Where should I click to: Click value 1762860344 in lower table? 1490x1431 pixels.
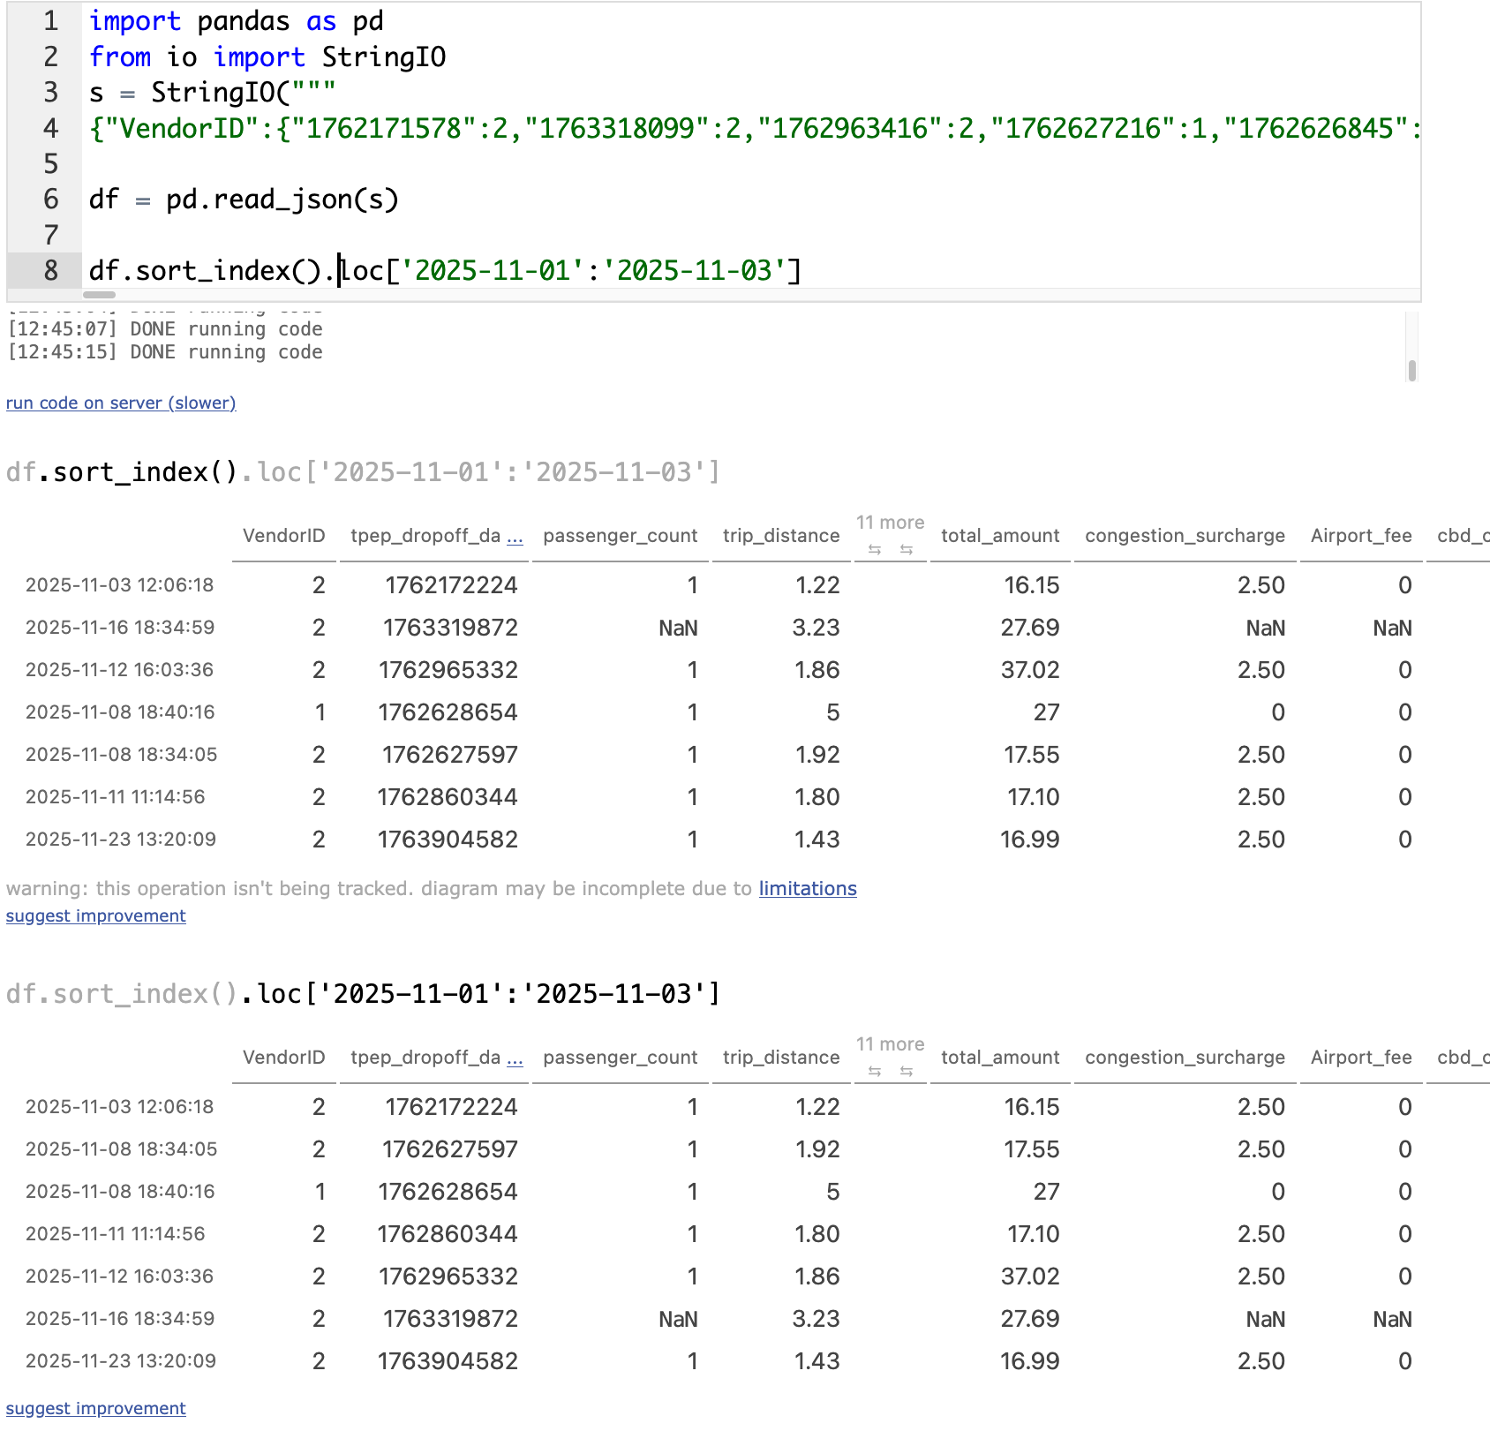(448, 1234)
